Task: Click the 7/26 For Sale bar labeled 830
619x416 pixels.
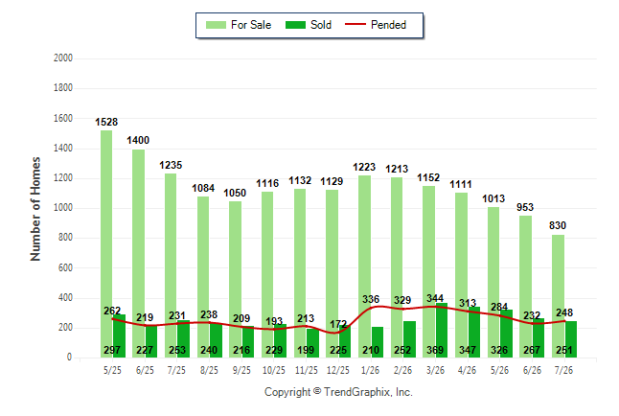Action: [x=559, y=296]
